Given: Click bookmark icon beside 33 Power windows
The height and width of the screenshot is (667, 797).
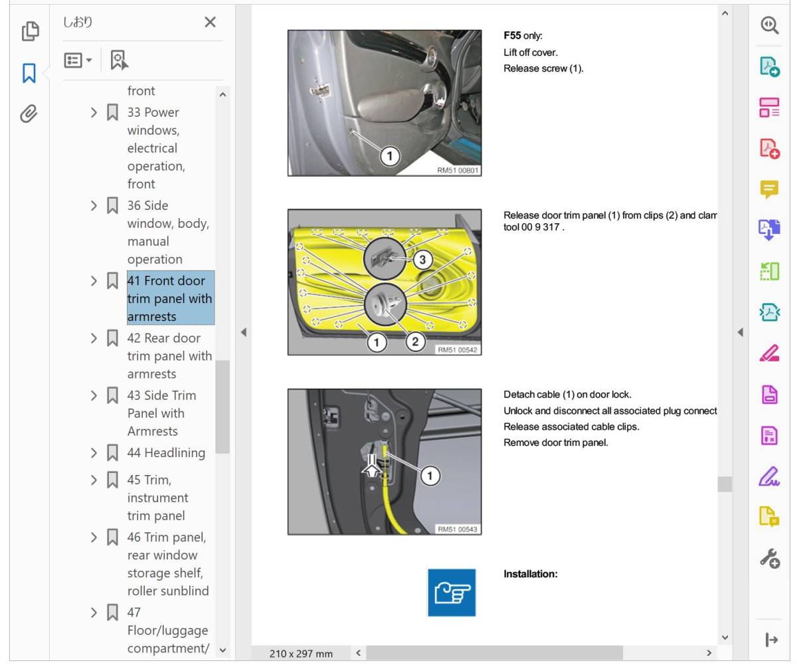Looking at the screenshot, I should (112, 112).
